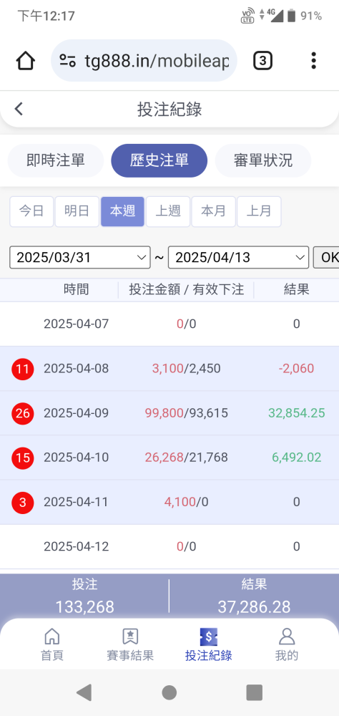Tap the 時間 column header
Image resolution: width=339 pixels, height=716 pixels.
(x=77, y=289)
